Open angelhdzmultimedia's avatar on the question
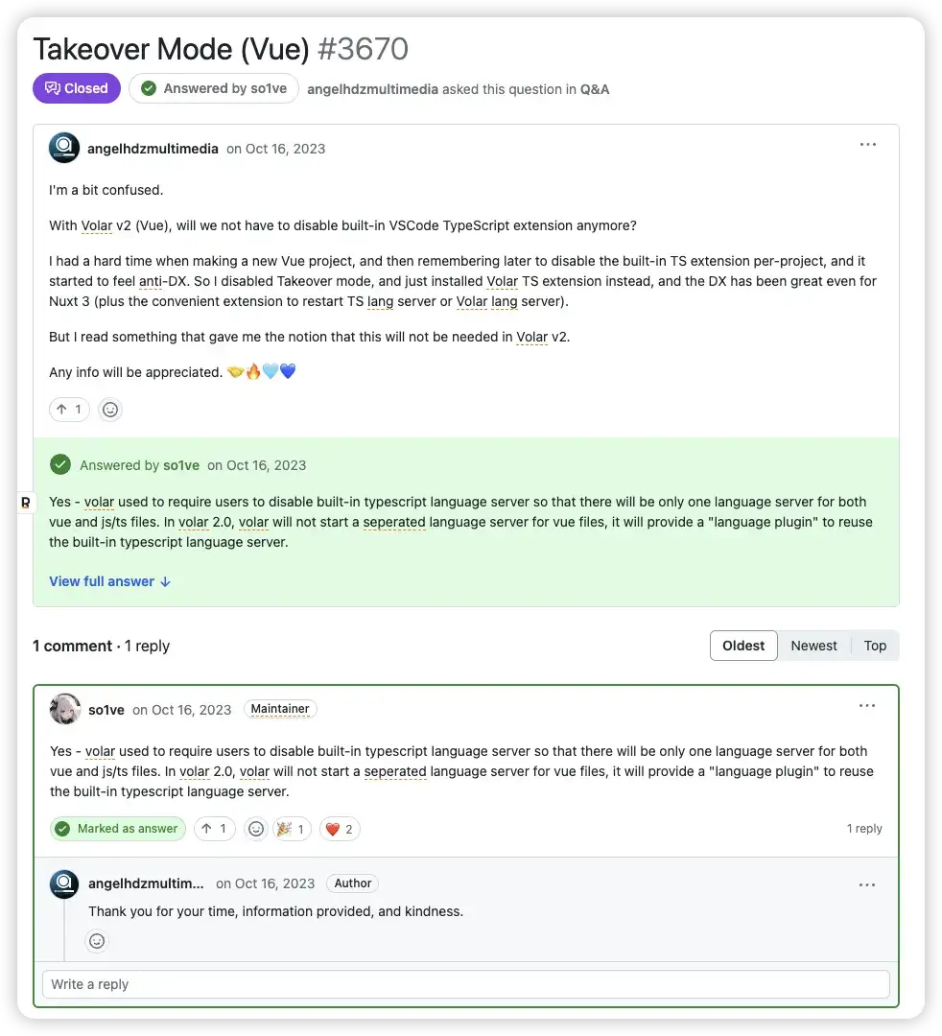The height and width of the screenshot is (1036, 942). pyautogui.click(x=63, y=148)
